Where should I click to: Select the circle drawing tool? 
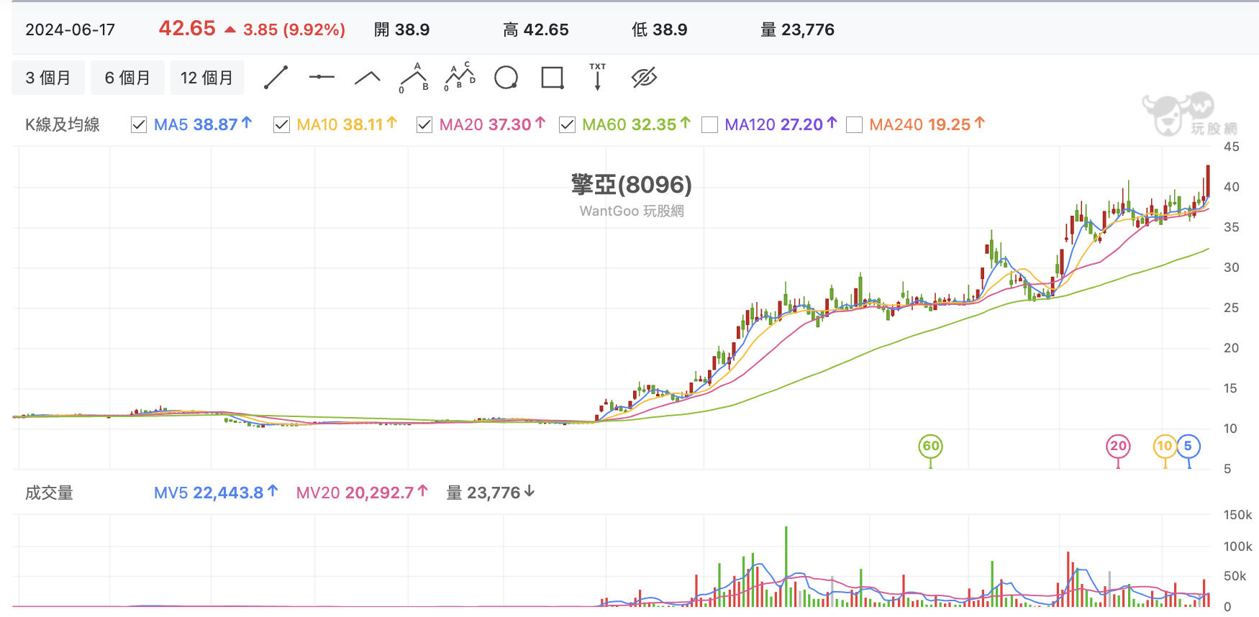(x=506, y=78)
